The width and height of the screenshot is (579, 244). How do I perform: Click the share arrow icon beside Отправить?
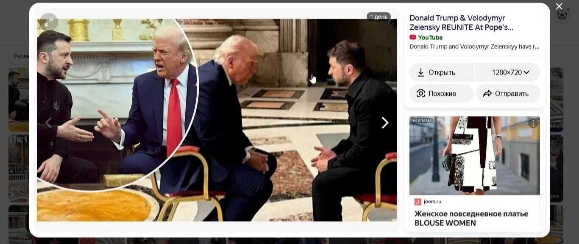[487, 94]
